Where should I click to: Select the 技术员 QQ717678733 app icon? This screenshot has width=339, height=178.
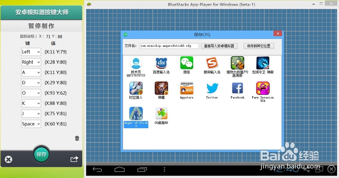tap(136, 63)
